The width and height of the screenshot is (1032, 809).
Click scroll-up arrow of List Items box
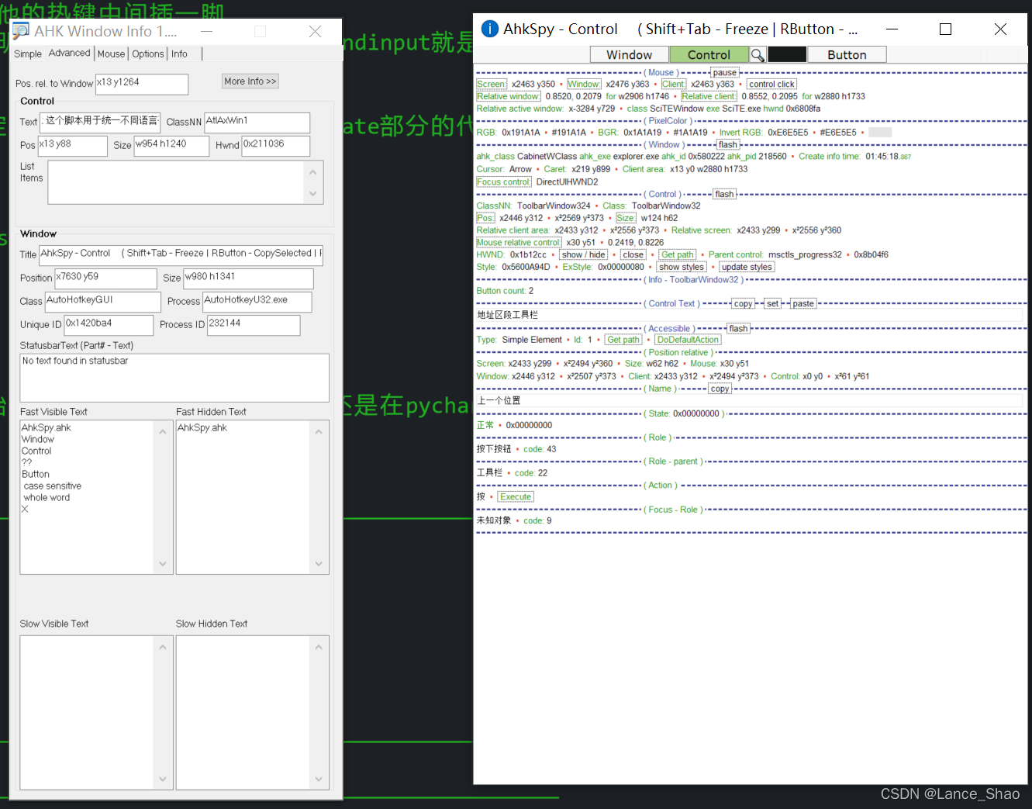click(x=313, y=172)
